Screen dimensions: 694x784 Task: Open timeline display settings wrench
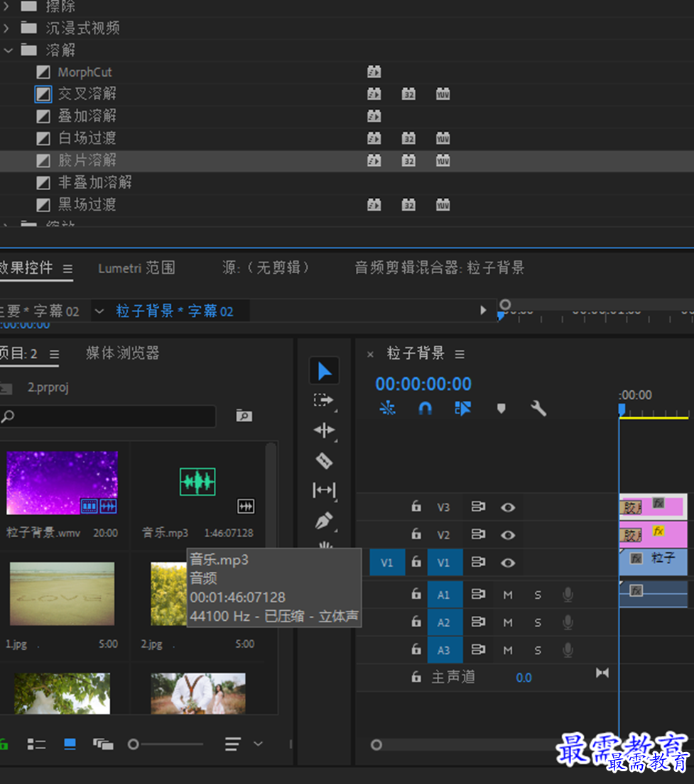[538, 409]
